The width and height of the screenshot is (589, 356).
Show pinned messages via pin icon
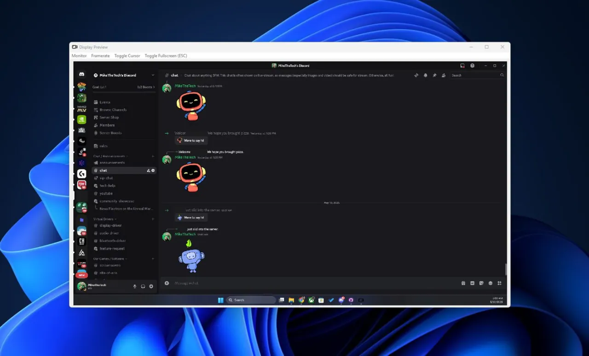click(x=434, y=75)
